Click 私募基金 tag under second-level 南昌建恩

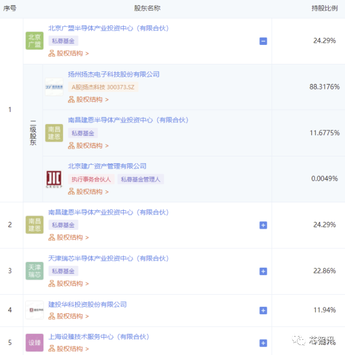click(x=83, y=133)
